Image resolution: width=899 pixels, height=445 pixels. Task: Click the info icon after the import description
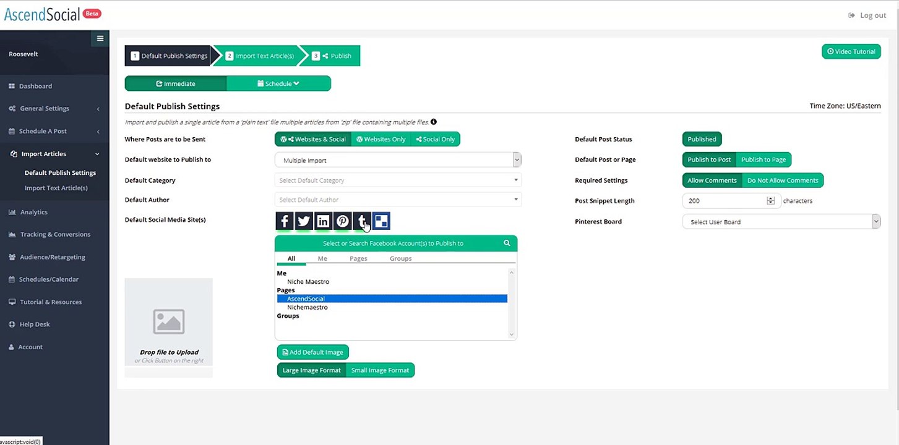434,122
